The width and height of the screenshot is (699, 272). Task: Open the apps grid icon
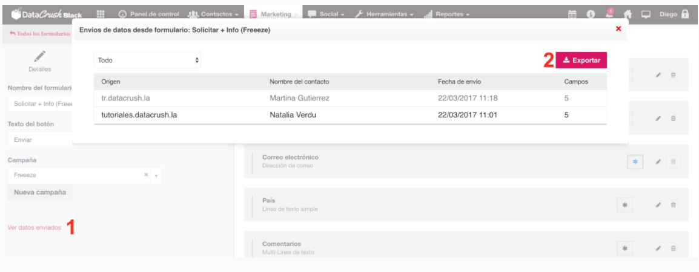tap(101, 15)
